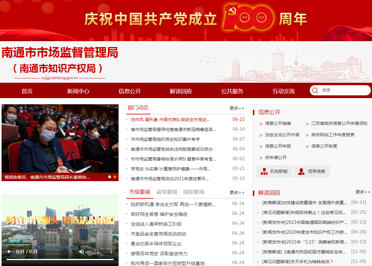Open [政策解读]《南通市药品和医疗器械安全突 entry

click(304, 252)
